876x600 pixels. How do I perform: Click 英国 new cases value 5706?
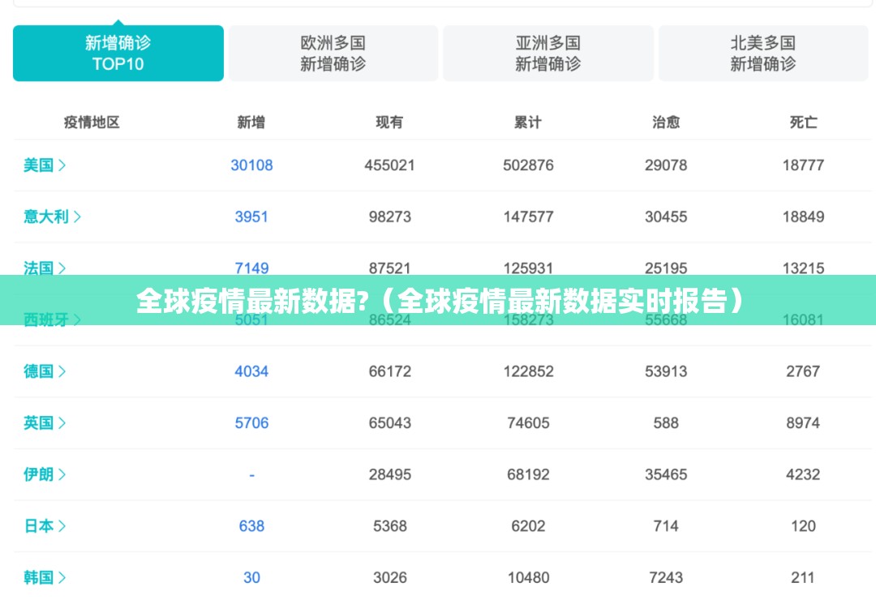(x=251, y=422)
